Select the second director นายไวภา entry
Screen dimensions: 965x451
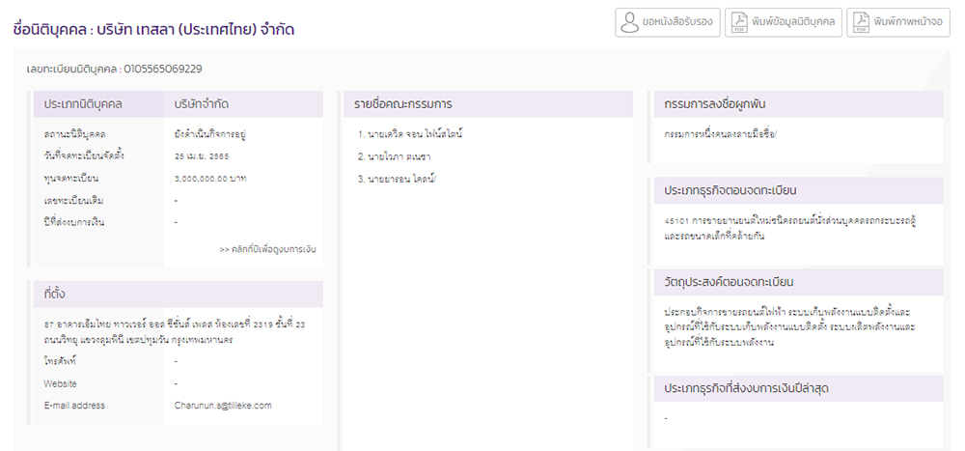point(395,156)
